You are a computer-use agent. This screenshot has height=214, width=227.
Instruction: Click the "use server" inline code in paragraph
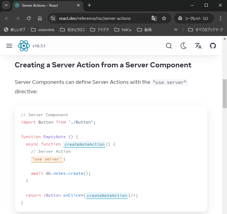169,82
